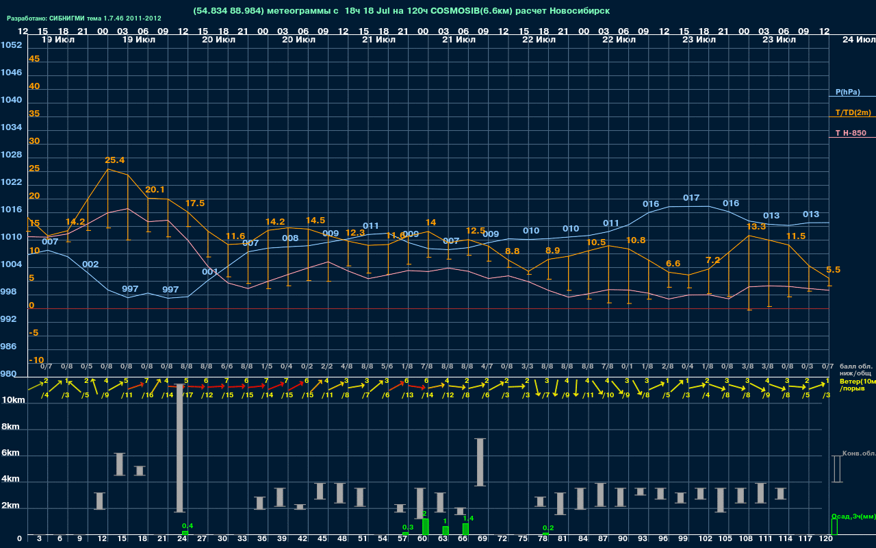The height and width of the screenshot is (548, 876).
Task: Click the peak temperature value 25.4
Action: click(115, 160)
